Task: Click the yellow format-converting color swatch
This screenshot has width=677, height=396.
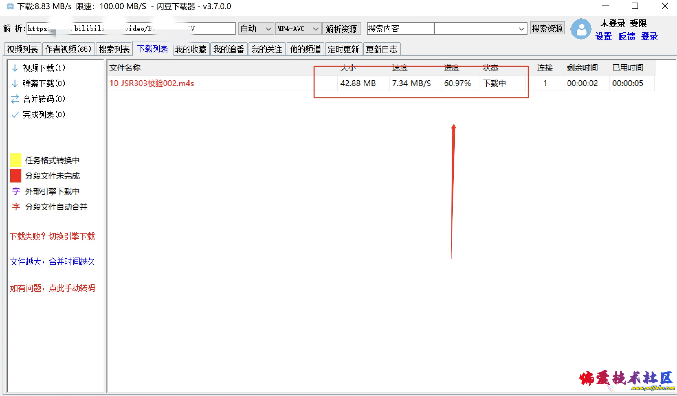Action: tap(16, 160)
